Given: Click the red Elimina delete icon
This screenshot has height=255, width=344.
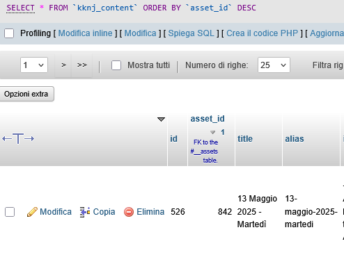Looking at the screenshot, I should (129, 212).
